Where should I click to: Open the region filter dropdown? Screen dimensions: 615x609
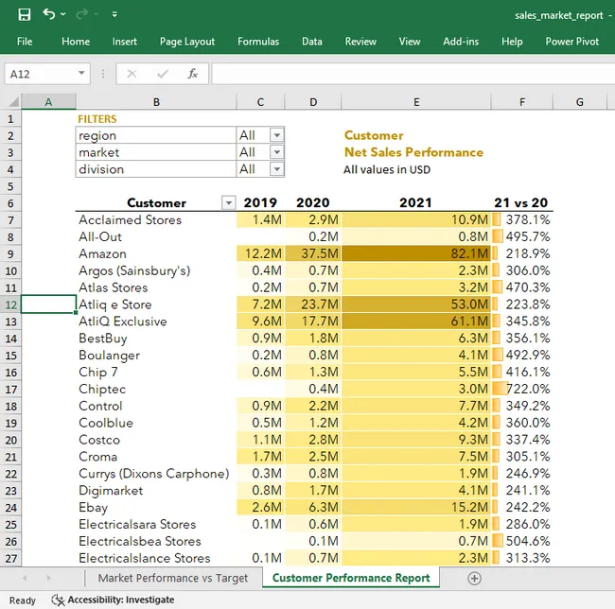pos(276,135)
